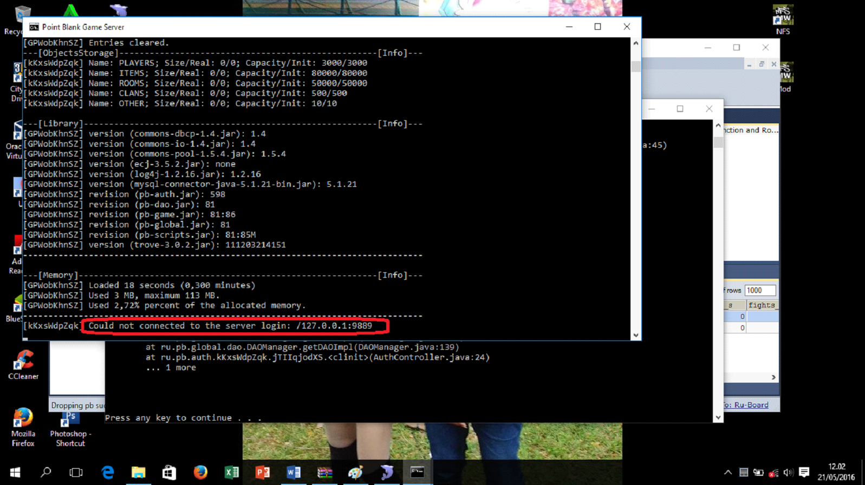Click the 'Dropping pb su' window title
Viewport: 865px width, 485px height.
pos(77,405)
